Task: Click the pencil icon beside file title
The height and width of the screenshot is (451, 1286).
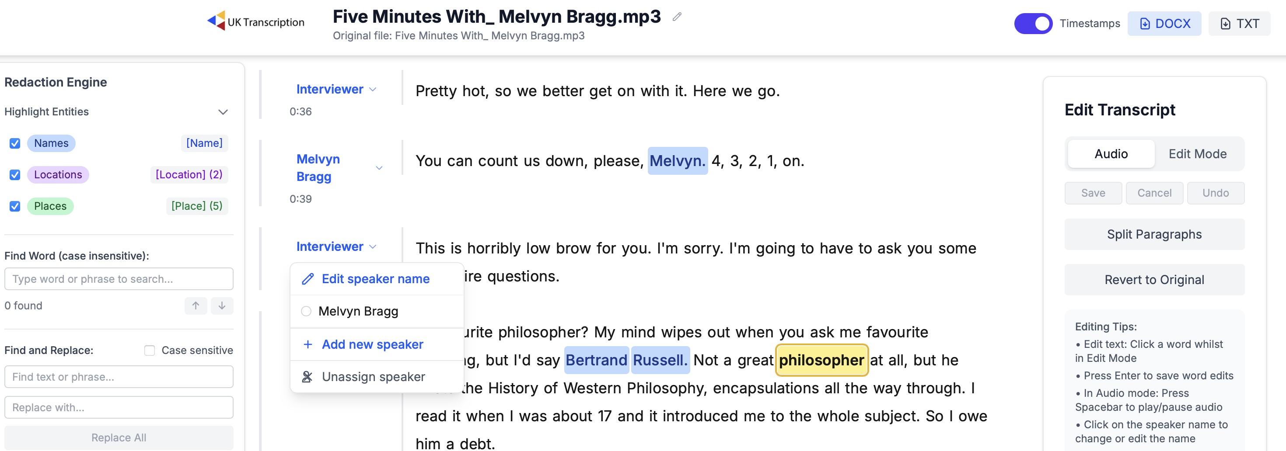Action: pos(676,17)
